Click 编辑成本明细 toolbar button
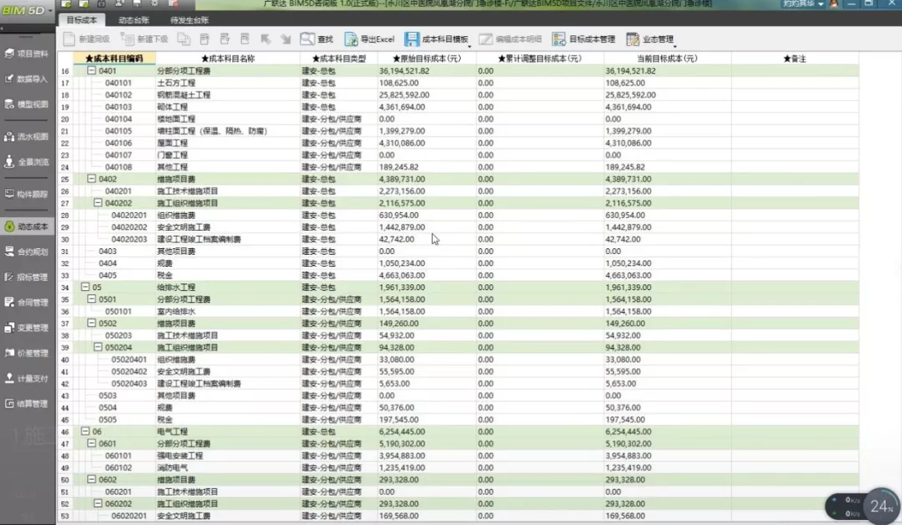Image resolution: width=902 pixels, height=525 pixels. (x=510, y=39)
